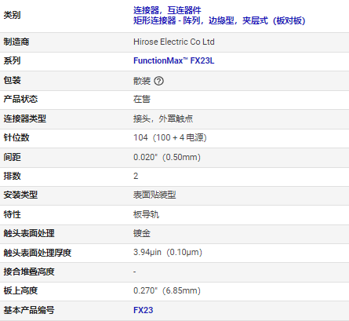Click the 3.94µin (0.10µm) thickness value
Viewport: 349px width, 321px height.
point(168,253)
